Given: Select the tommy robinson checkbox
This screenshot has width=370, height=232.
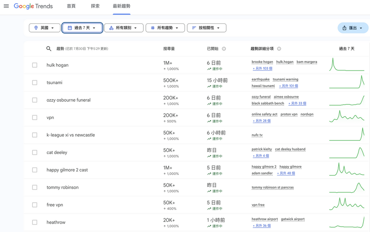Looking at the screenshot, I should tap(35, 187).
